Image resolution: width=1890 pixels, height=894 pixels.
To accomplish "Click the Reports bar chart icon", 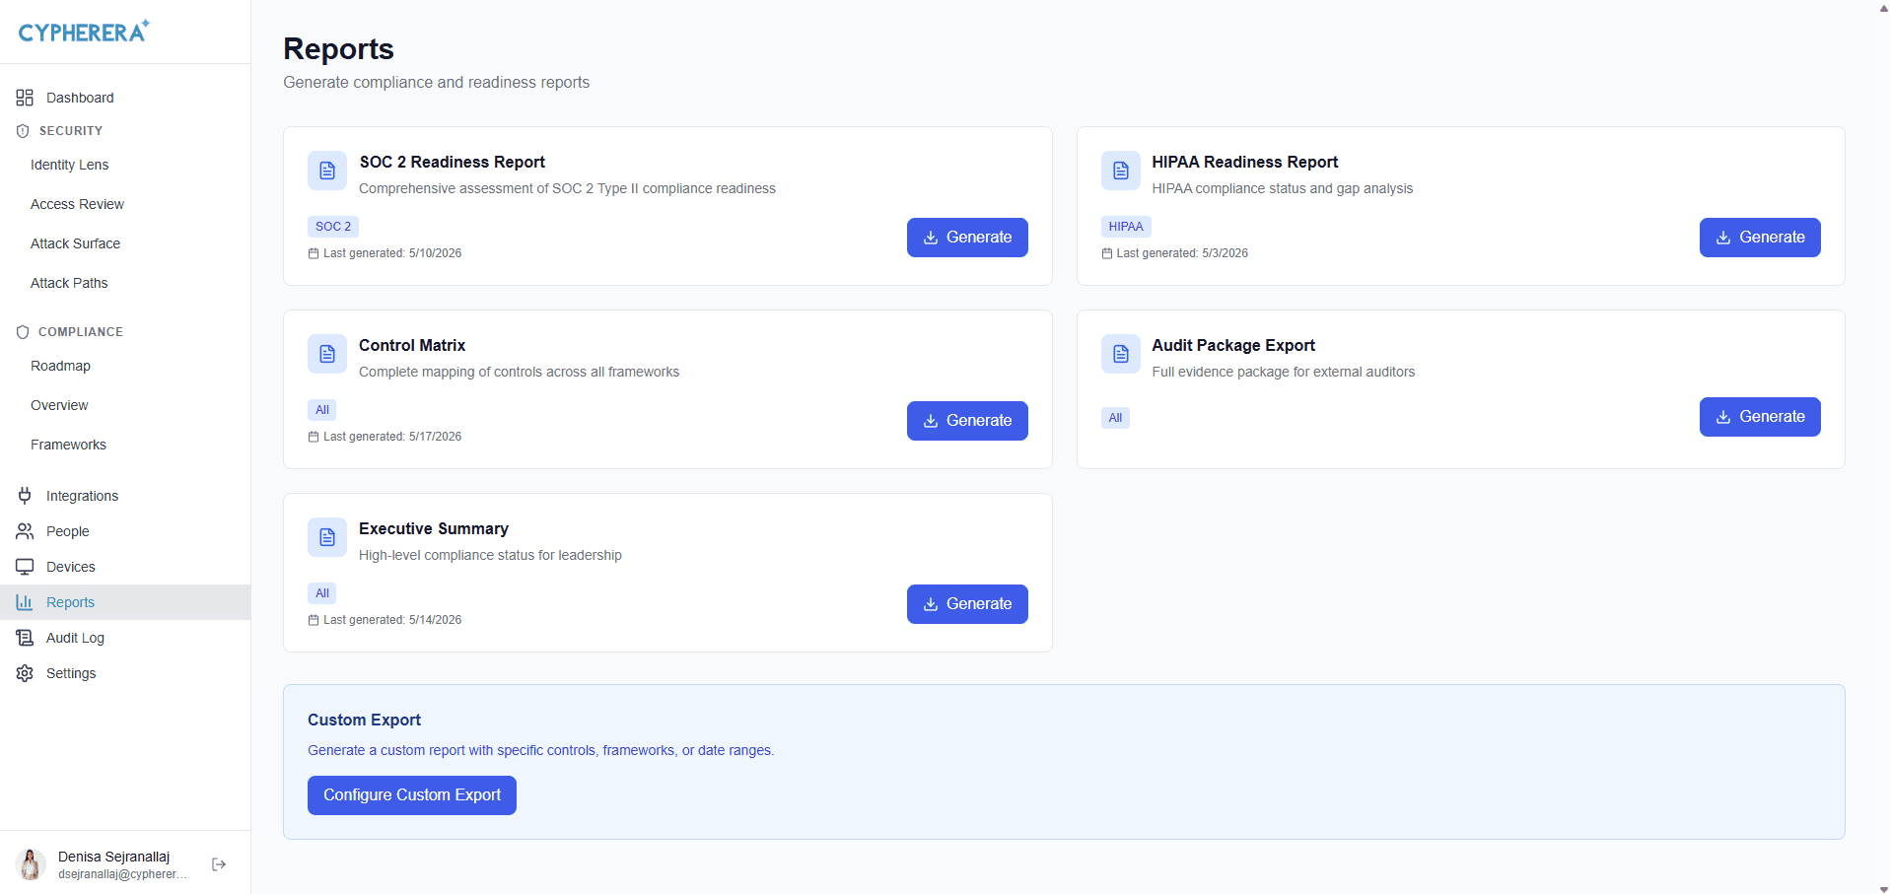I will tap(25, 602).
